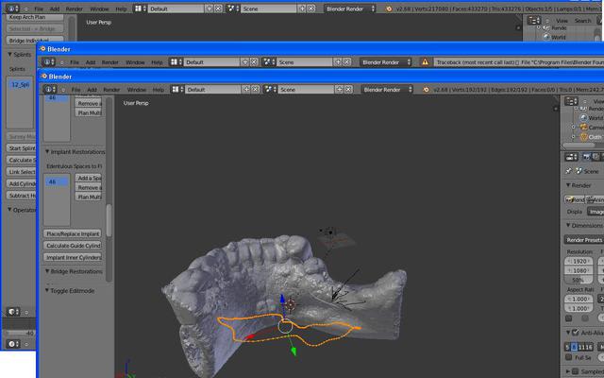Open the Render menu in front window
Image resolution: width=604 pixels, height=378 pixels.
[x=110, y=89]
